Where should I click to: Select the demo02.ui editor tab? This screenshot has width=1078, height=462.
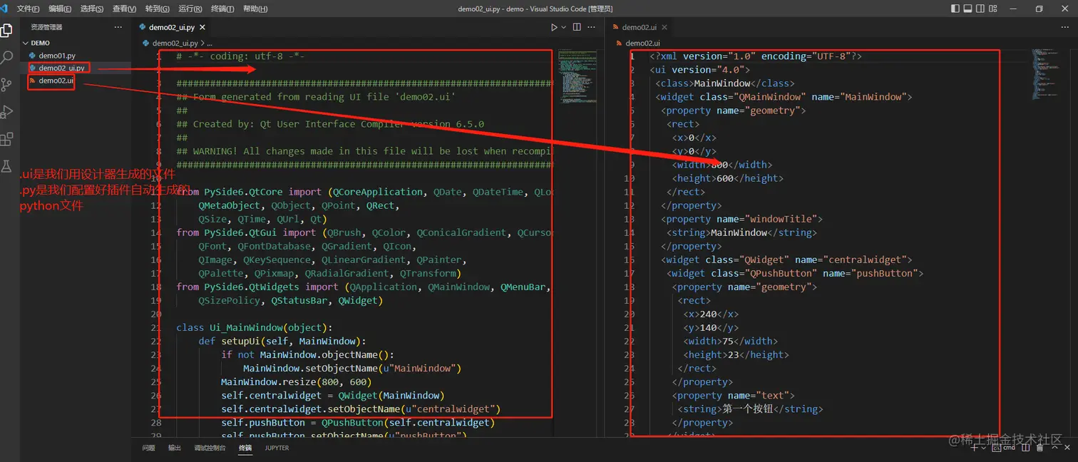point(640,27)
